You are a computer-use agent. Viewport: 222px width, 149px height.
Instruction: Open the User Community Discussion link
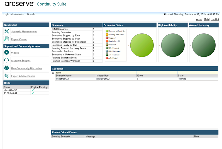coord(26,68)
